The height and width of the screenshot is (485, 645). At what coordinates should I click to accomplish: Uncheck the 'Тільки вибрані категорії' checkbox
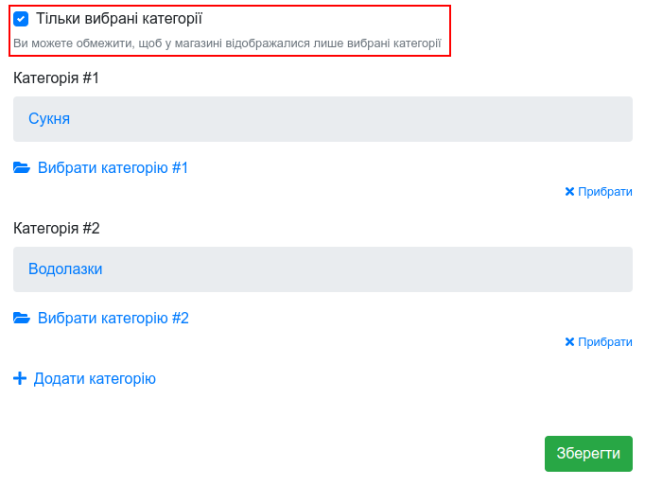21,19
